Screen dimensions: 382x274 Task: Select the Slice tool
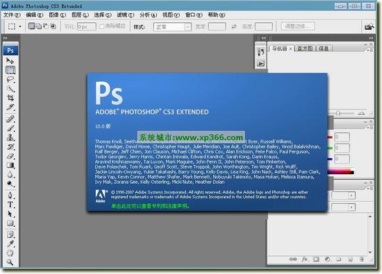10,107
